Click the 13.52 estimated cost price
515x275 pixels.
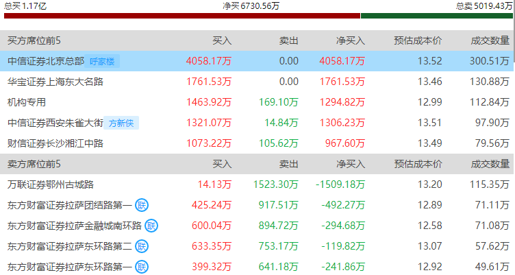tap(430, 61)
